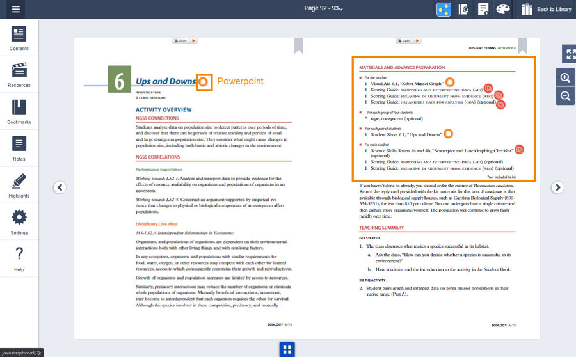Screen dimensions: 576x357
Task: Zoom in on the page
Action: point(565,77)
